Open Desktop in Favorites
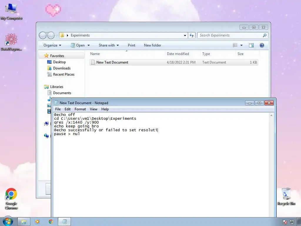301x226 pixels. click(x=59, y=62)
